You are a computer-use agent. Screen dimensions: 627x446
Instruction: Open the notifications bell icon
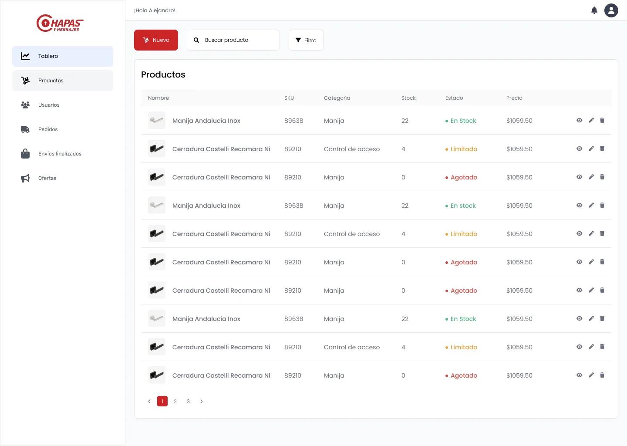594,10
